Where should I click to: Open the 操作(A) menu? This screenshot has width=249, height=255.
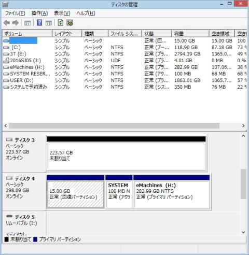(39, 13)
